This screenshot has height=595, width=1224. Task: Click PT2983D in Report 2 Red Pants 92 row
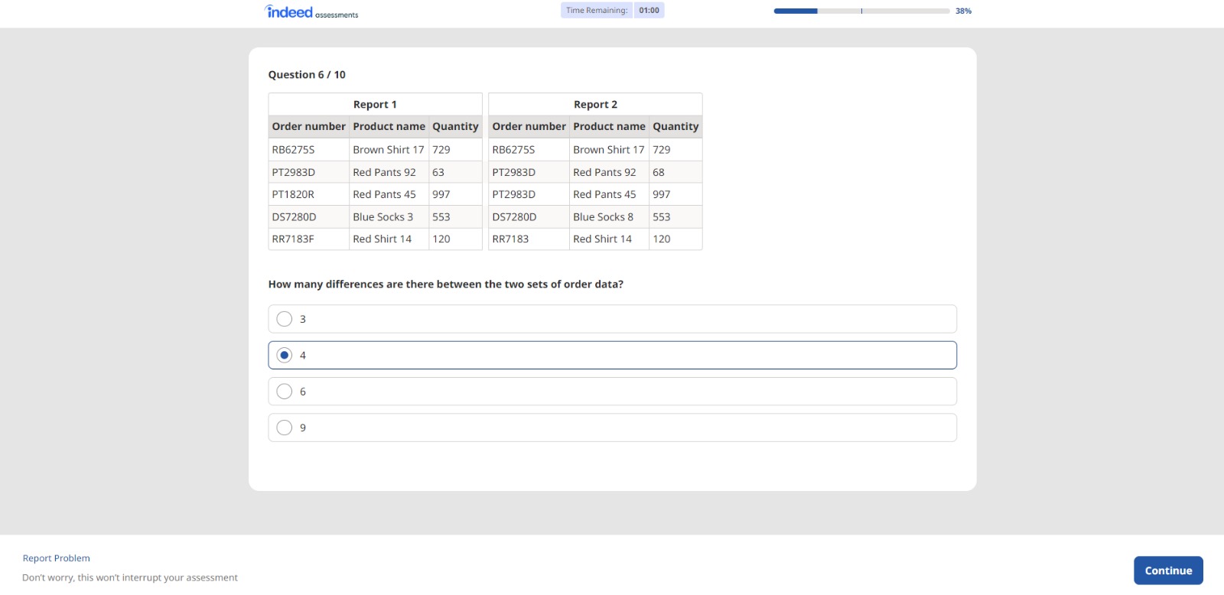pos(513,172)
